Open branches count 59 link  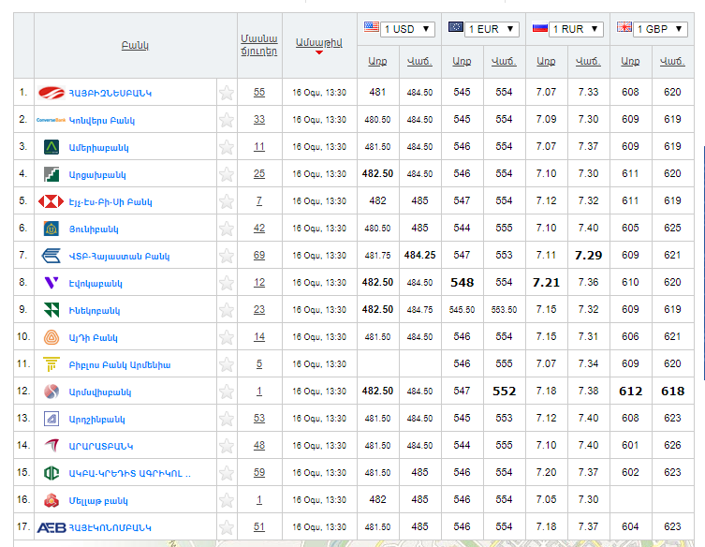click(259, 472)
